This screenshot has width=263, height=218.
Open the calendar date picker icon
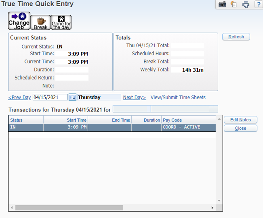pyautogui.click(x=73, y=97)
